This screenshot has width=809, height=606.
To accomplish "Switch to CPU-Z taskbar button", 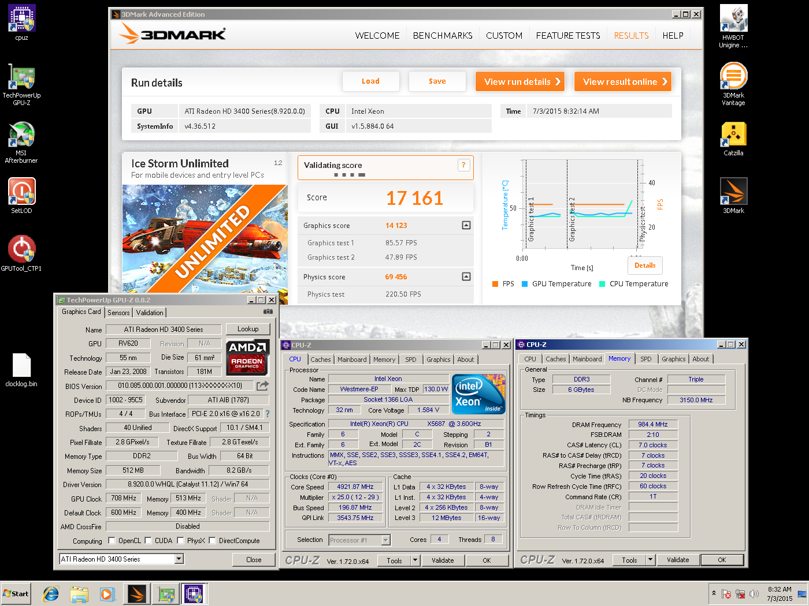I will tap(194, 593).
